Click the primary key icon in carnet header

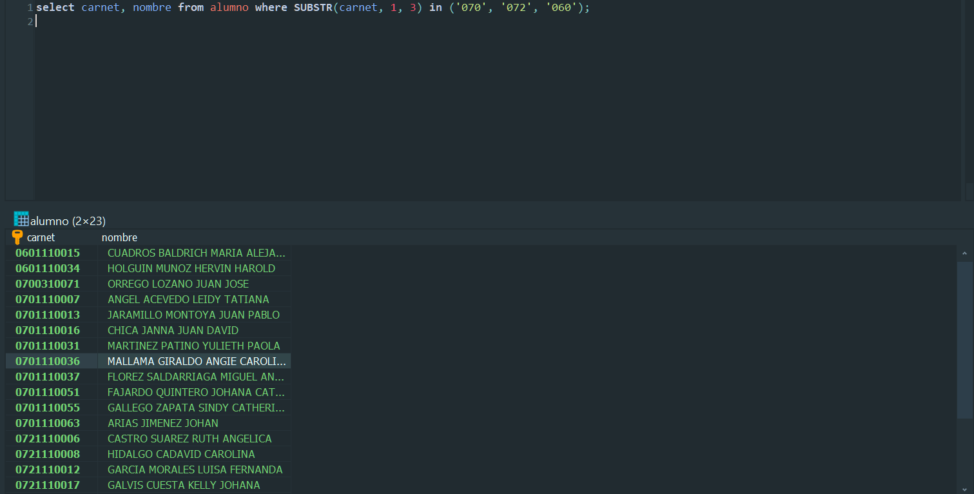pos(17,237)
